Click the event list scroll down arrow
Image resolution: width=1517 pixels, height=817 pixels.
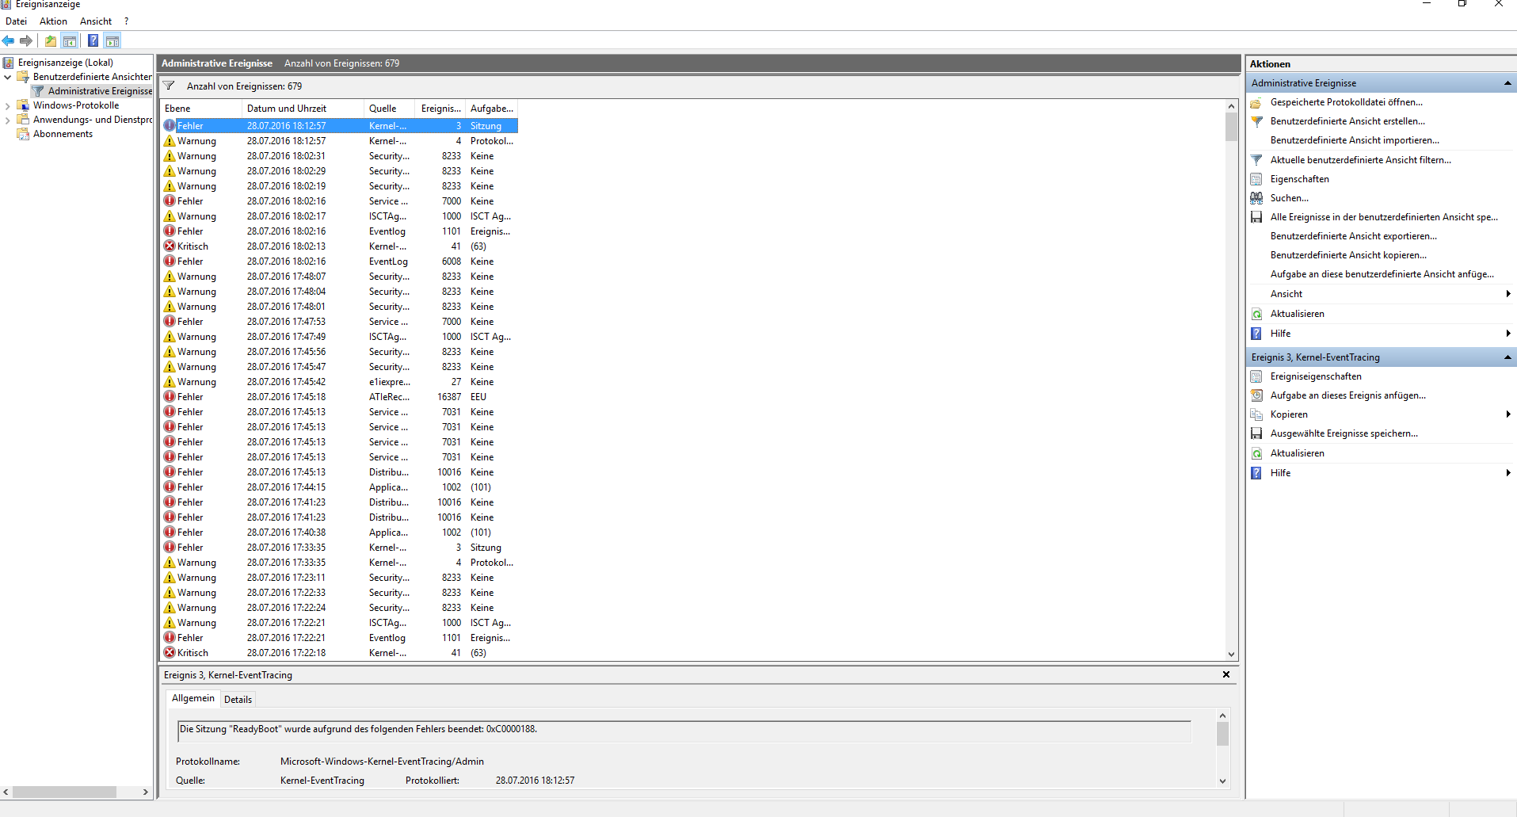[1231, 654]
